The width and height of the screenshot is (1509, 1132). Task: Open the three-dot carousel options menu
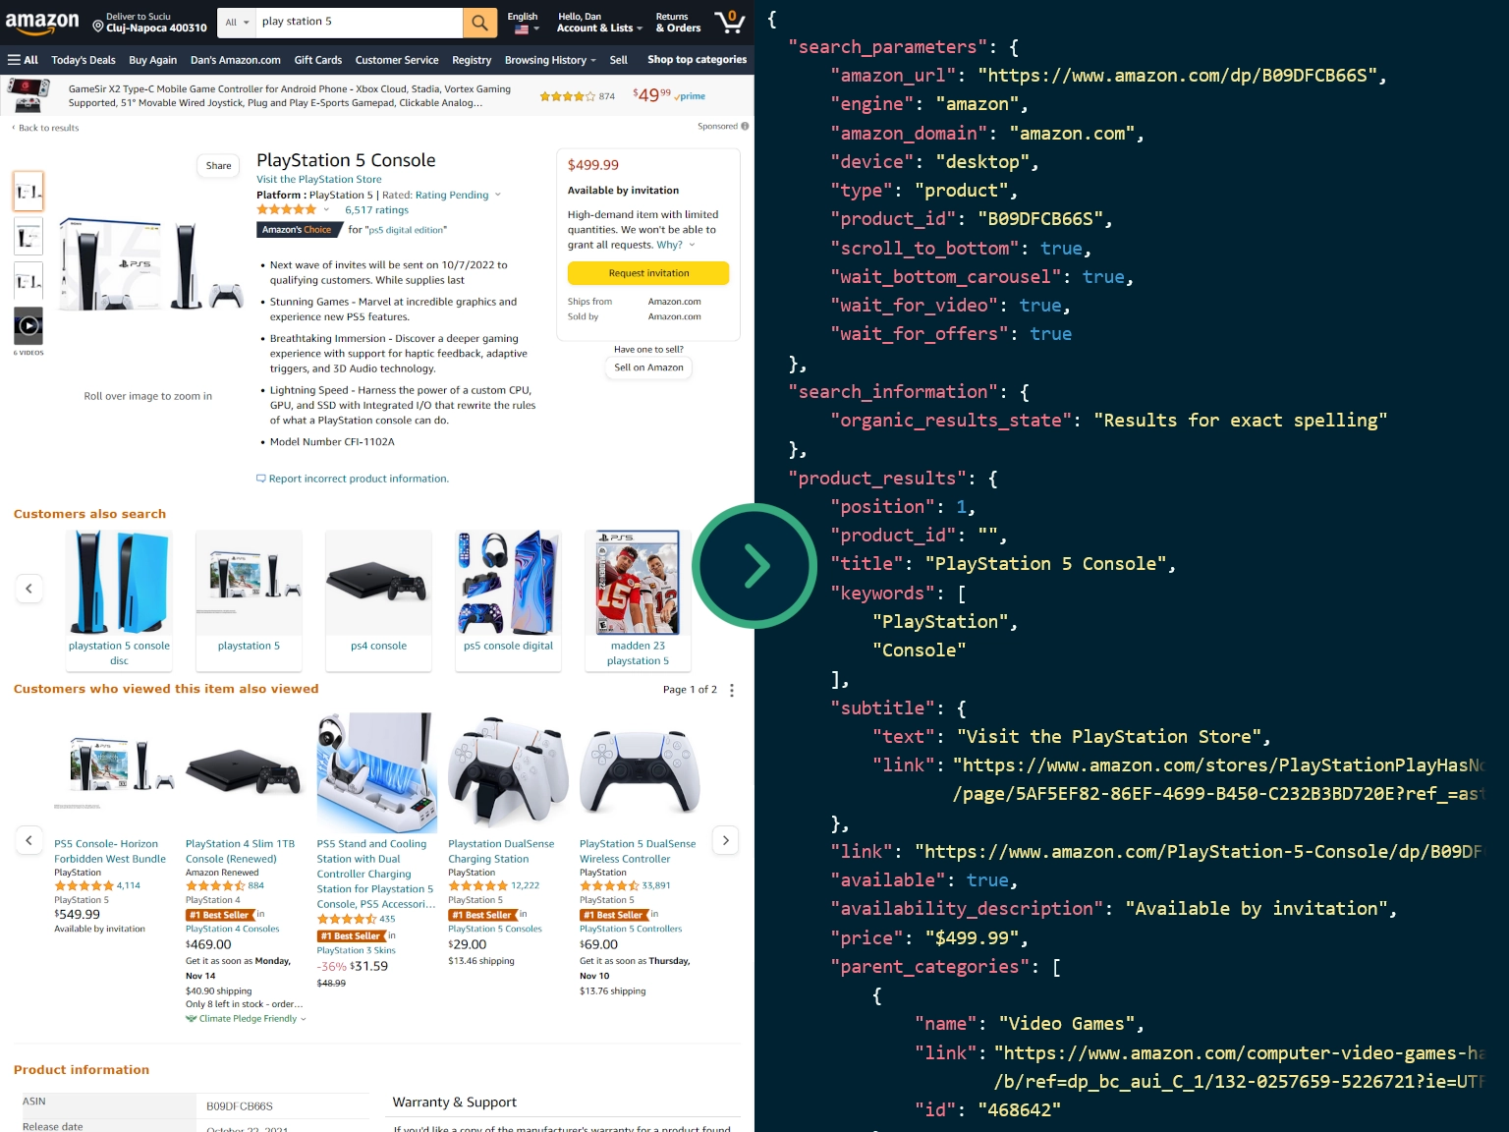pyautogui.click(x=732, y=690)
